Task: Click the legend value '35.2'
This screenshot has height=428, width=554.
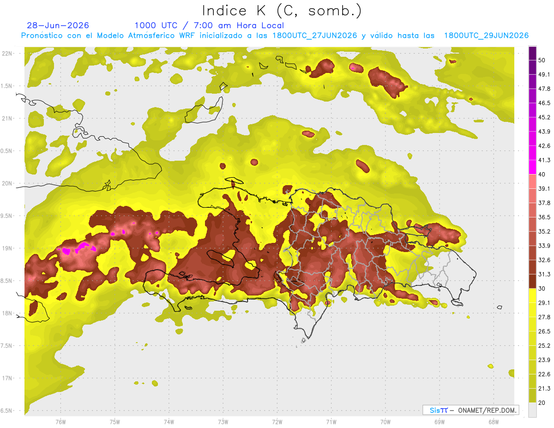Action: coord(544,231)
